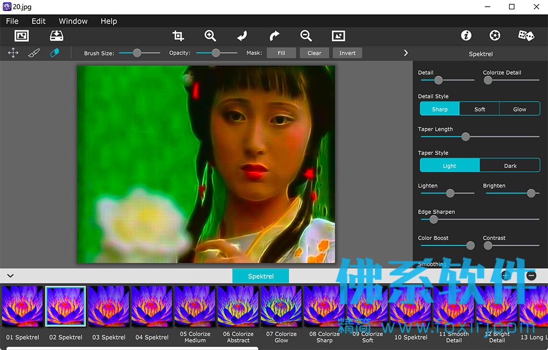The height and width of the screenshot is (350, 548).
Task: Click the save image icon
Action: point(56,36)
